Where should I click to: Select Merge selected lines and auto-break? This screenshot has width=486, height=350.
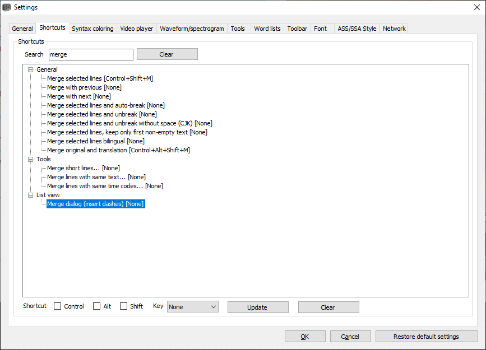tap(106, 105)
